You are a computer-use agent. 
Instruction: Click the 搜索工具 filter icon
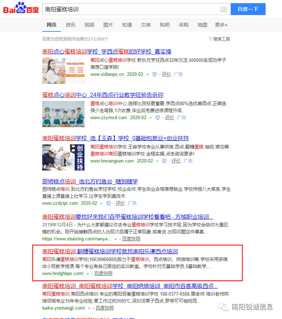[210, 39]
